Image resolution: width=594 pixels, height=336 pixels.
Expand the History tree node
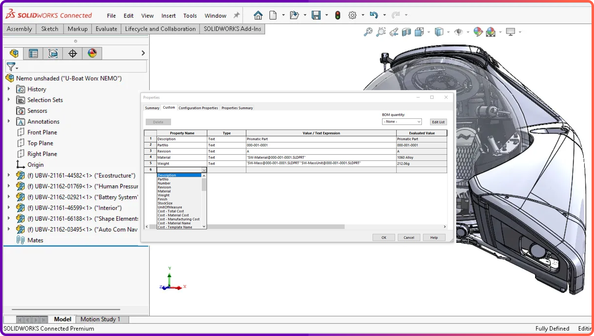coord(9,89)
